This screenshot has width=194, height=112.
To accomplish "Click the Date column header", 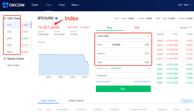I will [40, 110].
